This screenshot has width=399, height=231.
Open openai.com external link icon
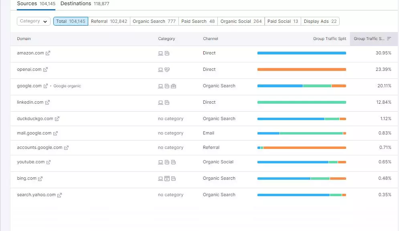[45, 70]
